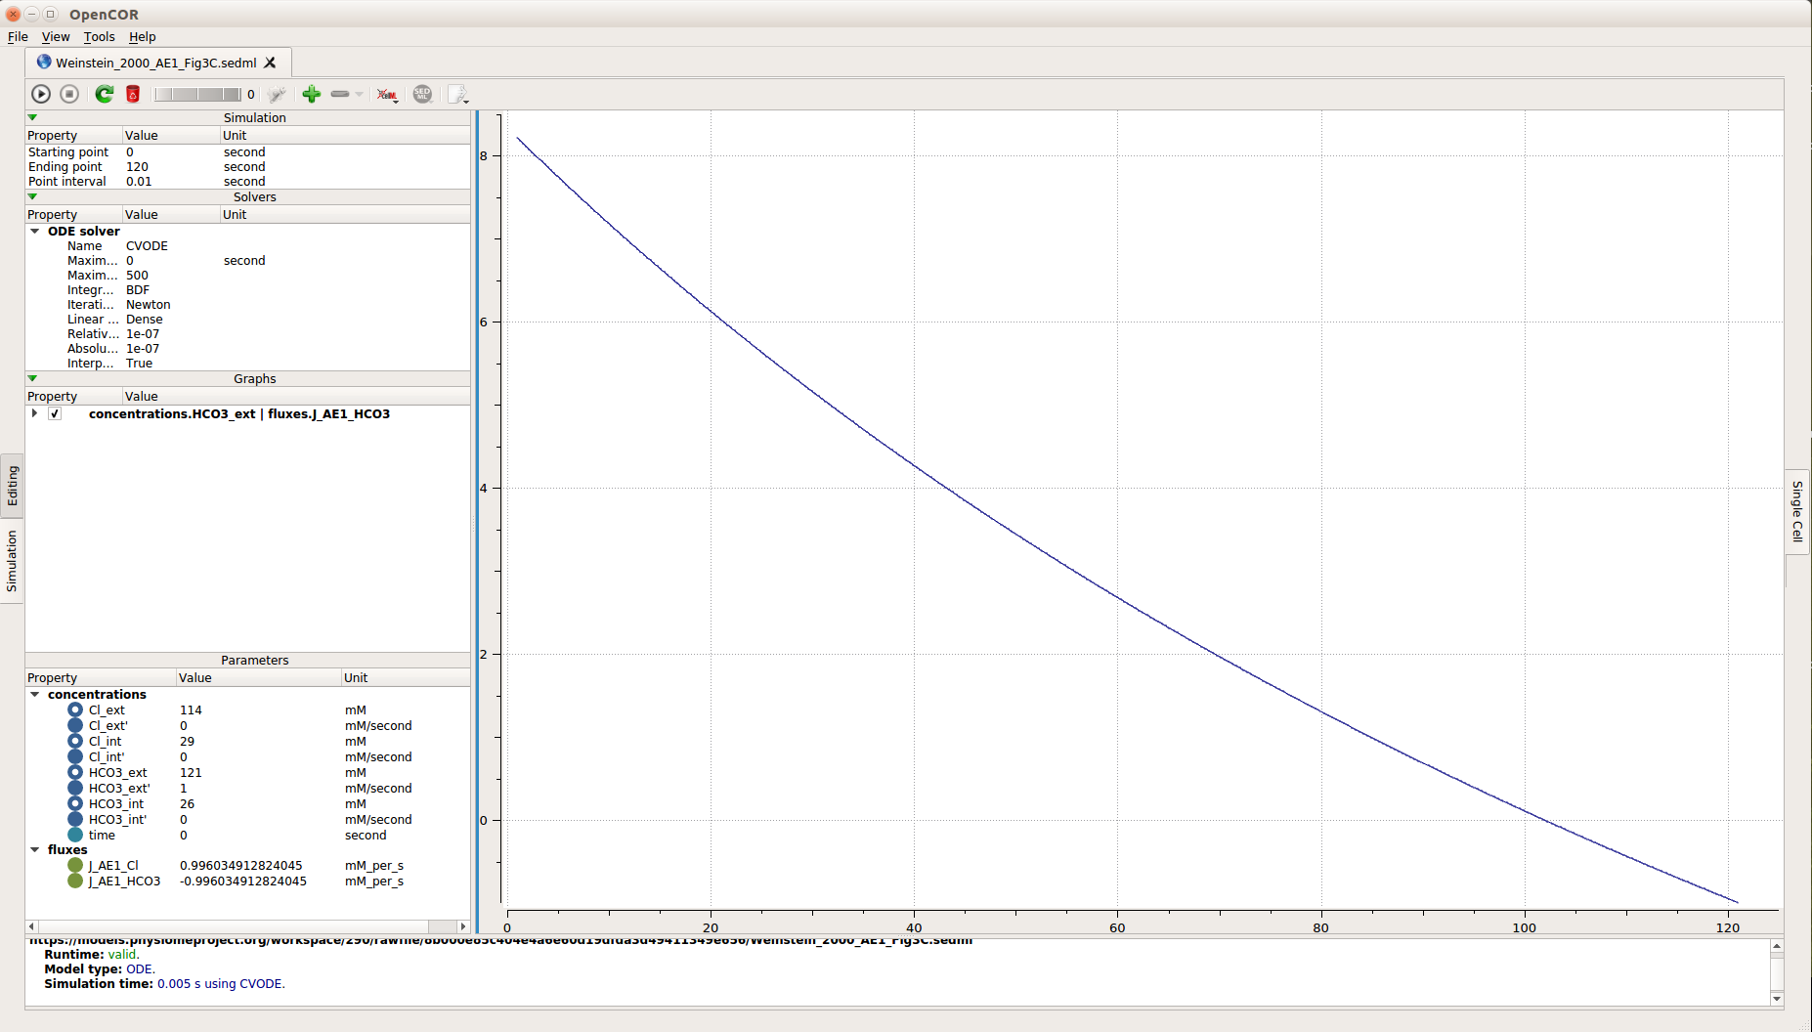Add a graph panel with green plus
Viewport: 1812px width, 1032px height.
pos(311,94)
